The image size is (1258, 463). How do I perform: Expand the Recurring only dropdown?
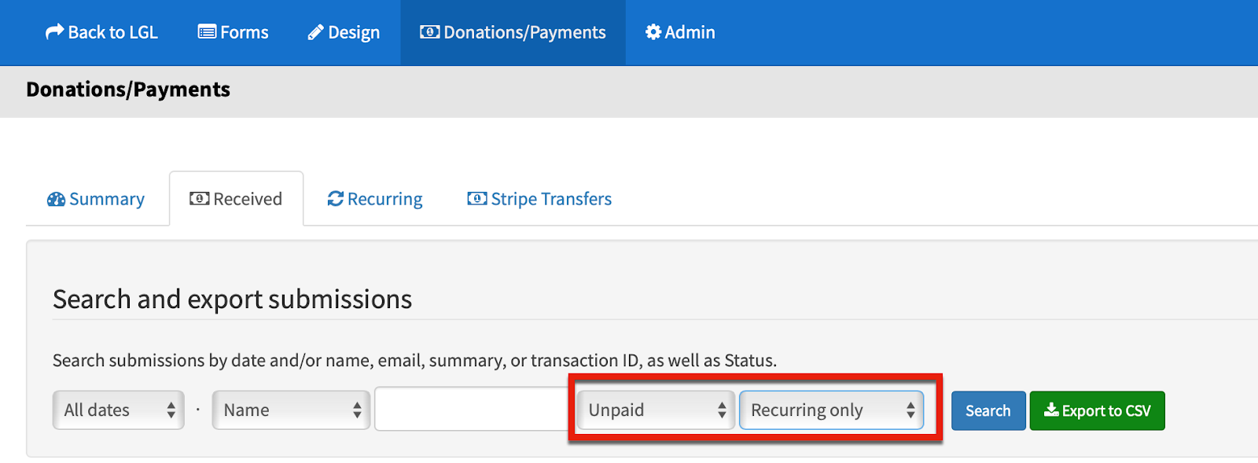(x=831, y=410)
